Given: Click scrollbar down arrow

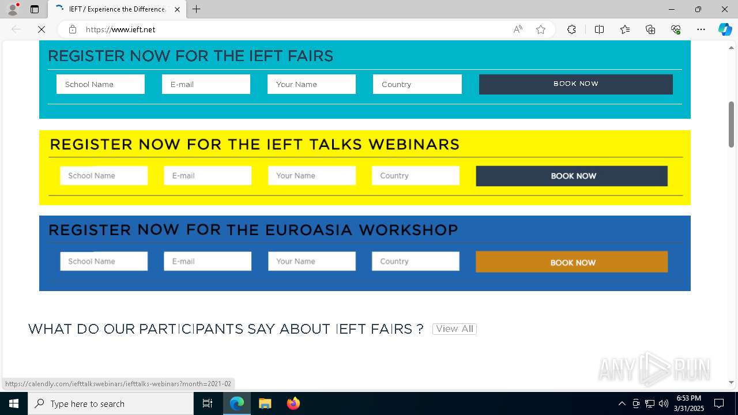Looking at the screenshot, I should (x=731, y=382).
